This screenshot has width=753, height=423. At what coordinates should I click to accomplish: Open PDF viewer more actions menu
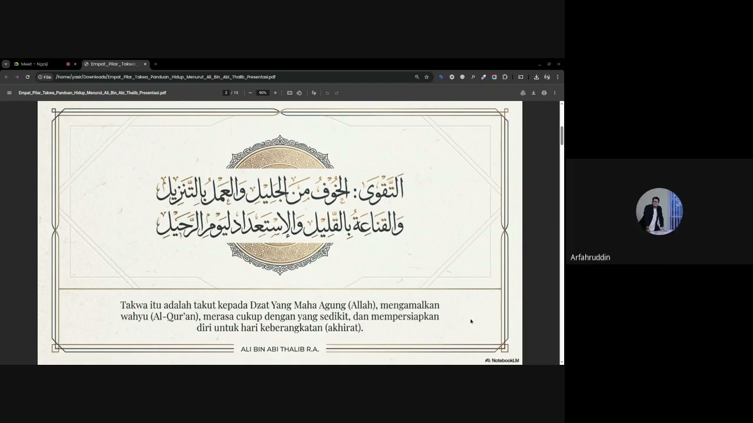pyautogui.click(x=554, y=93)
